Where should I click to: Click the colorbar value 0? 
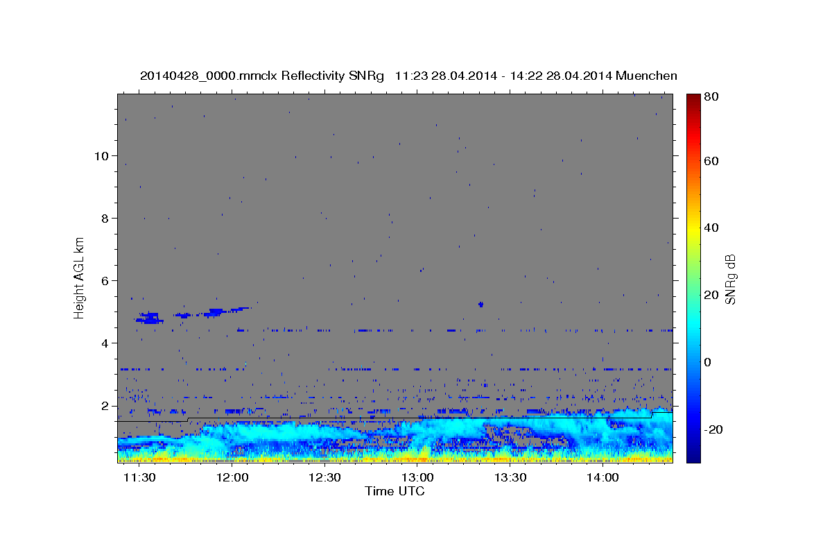[707, 362]
